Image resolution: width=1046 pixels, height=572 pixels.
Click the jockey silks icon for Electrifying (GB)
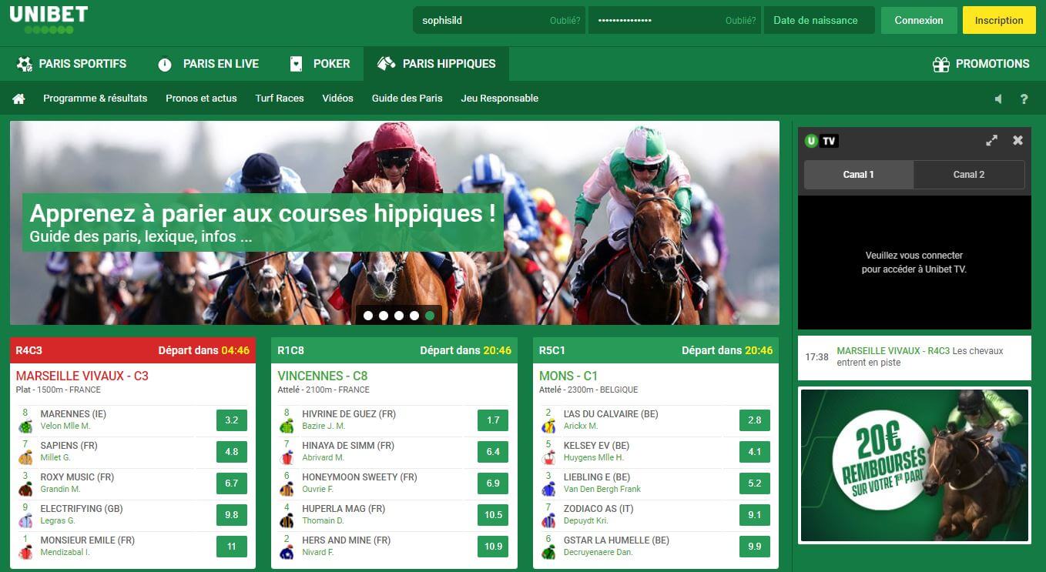pos(26,520)
